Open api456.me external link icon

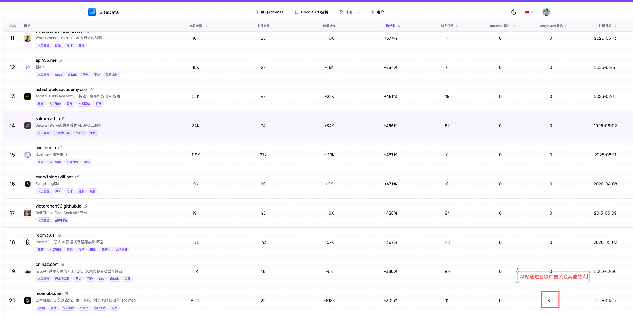click(60, 60)
